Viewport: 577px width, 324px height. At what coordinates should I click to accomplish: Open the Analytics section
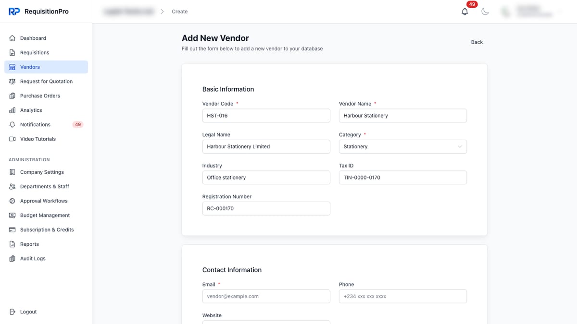coord(46,110)
